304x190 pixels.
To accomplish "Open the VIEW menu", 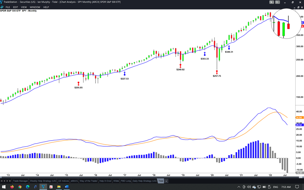I will pos(24,7).
